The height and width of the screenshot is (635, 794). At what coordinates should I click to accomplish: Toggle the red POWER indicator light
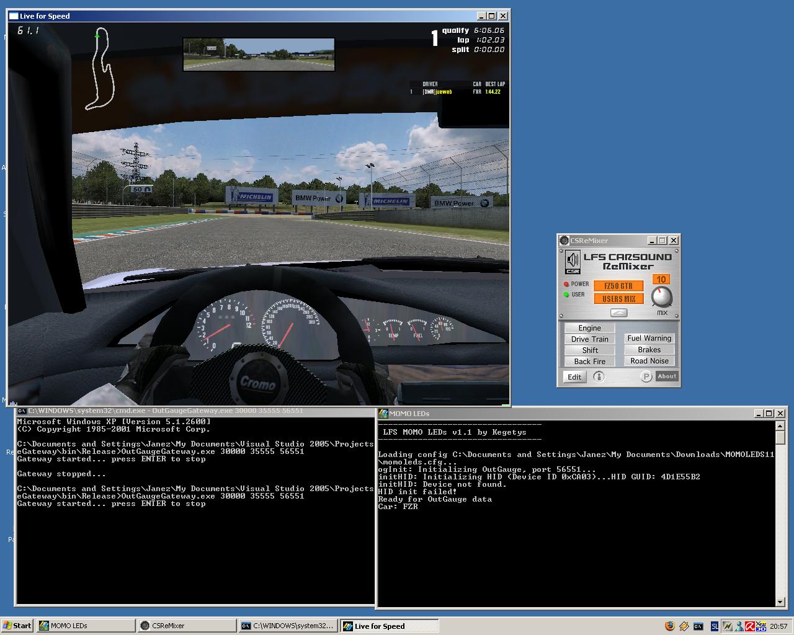click(566, 284)
